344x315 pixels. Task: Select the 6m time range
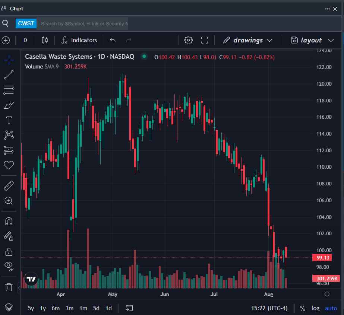[56, 308]
